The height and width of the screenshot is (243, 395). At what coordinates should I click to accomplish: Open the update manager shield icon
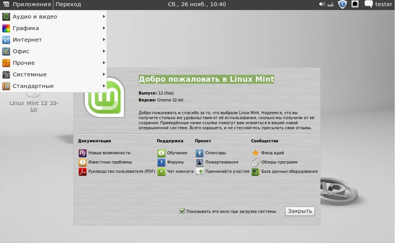click(343, 4)
